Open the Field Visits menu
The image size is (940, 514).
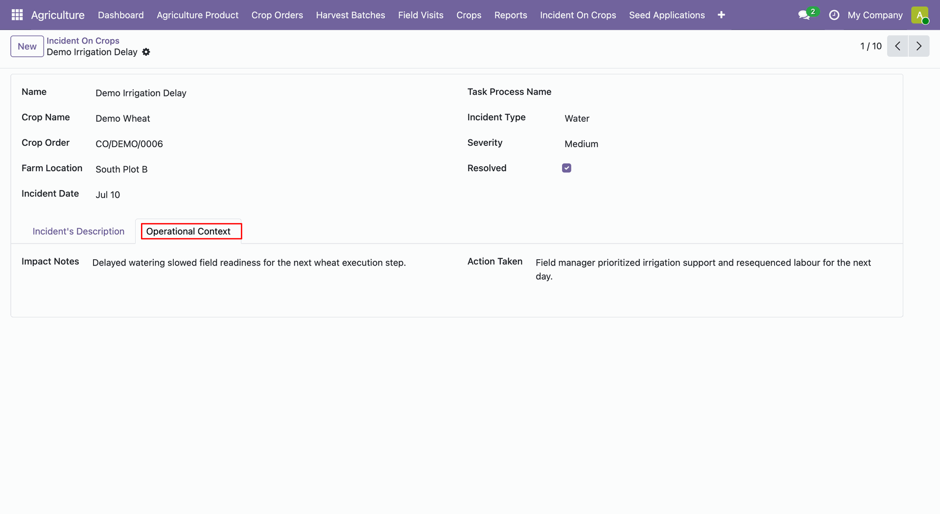coord(421,15)
